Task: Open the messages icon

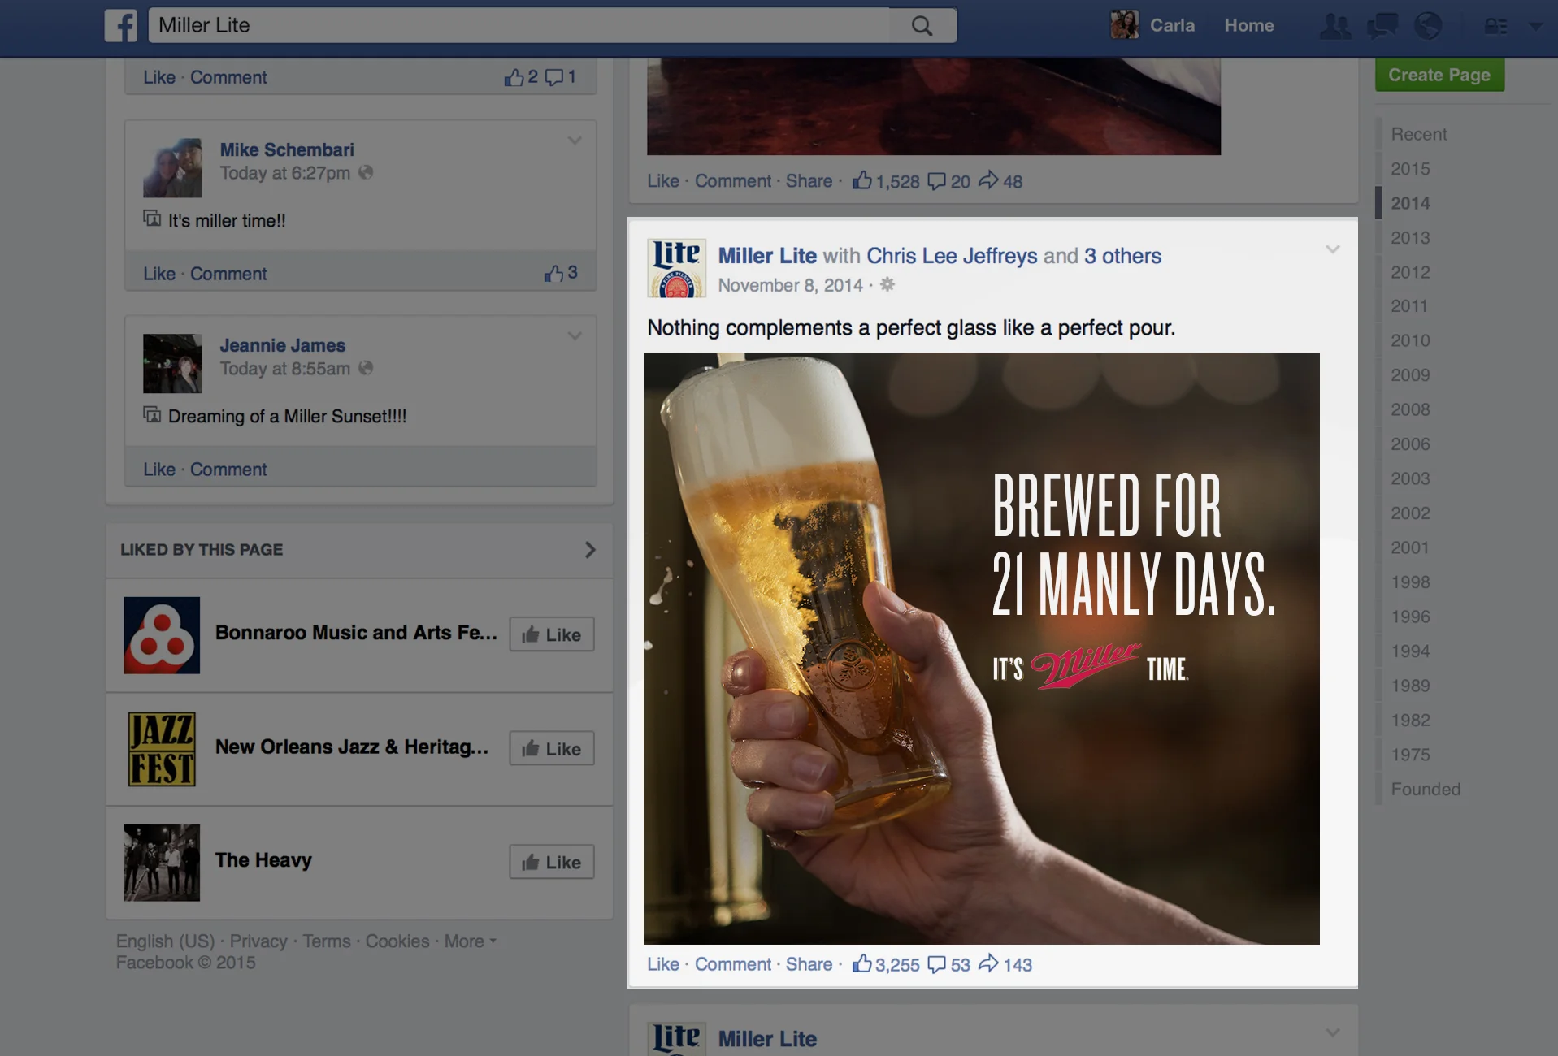Action: [x=1382, y=26]
